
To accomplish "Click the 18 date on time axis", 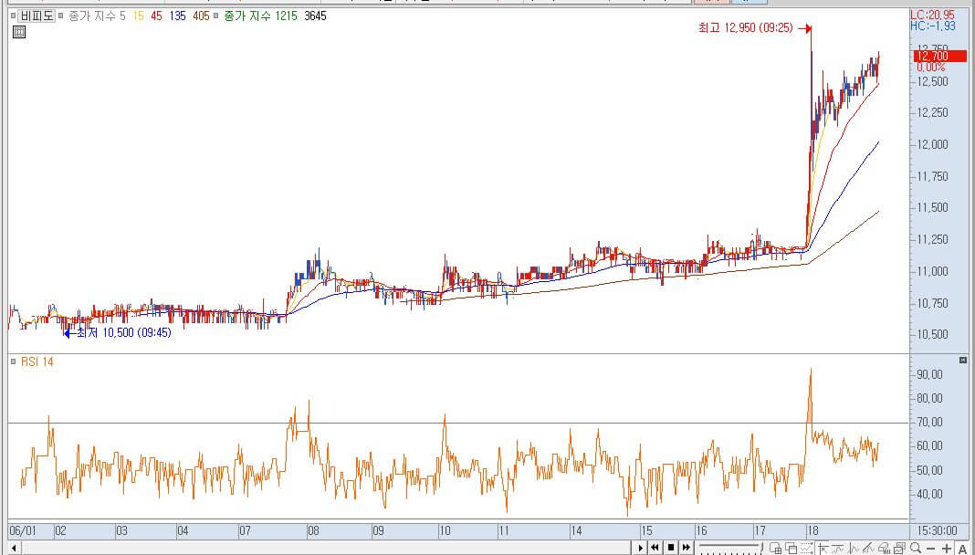I will (x=812, y=531).
